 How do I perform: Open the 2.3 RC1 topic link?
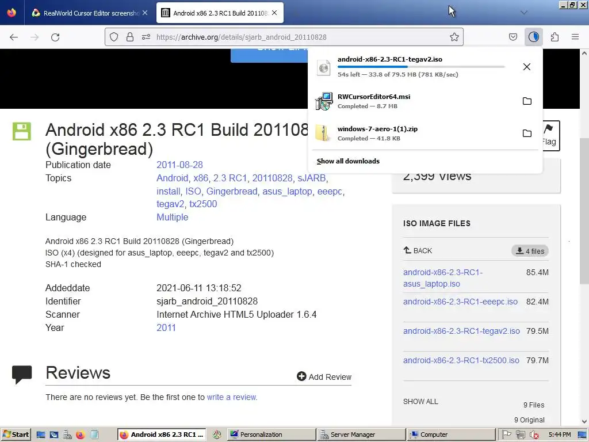tap(230, 178)
